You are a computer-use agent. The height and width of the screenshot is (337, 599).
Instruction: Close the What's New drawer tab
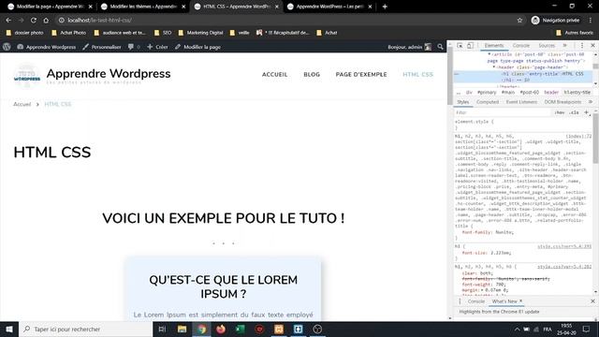click(x=520, y=301)
